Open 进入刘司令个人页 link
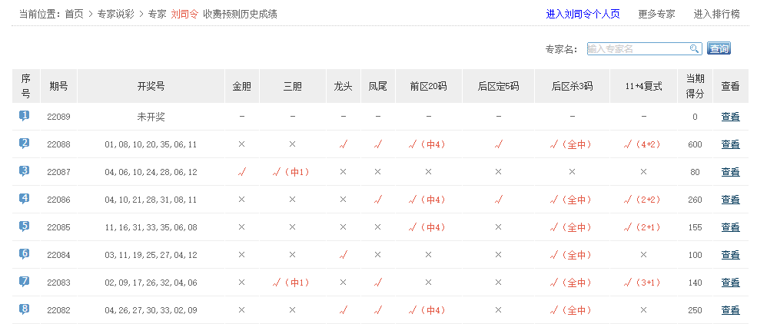The image size is (757, 324). (583, 14)
